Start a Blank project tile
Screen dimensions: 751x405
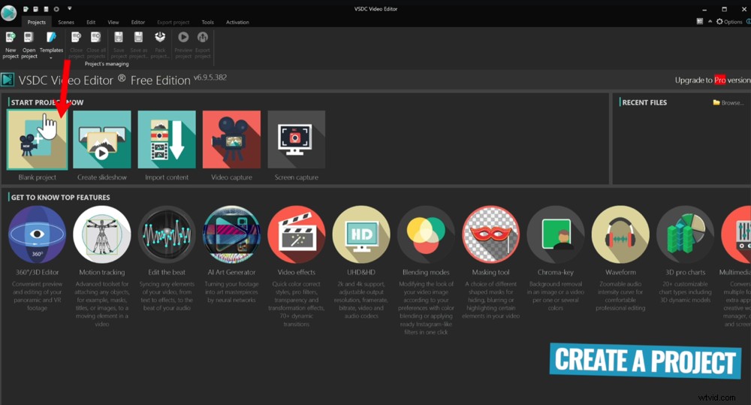(x=38, y=140)
